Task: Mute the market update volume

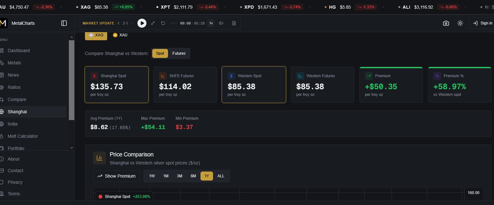Action: click(x=221, y=23)
